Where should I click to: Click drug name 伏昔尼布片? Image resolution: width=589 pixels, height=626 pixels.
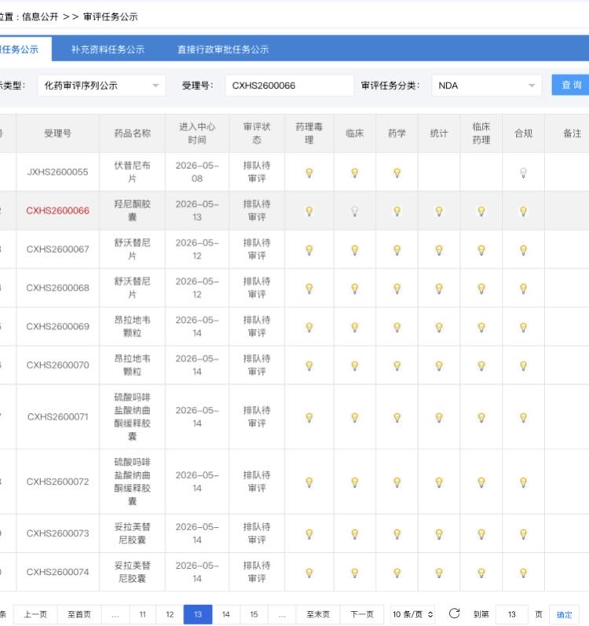132,172
